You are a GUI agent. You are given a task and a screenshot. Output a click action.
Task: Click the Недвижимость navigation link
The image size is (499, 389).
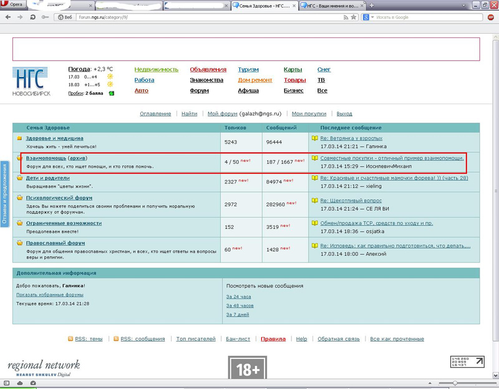point(156,69)
